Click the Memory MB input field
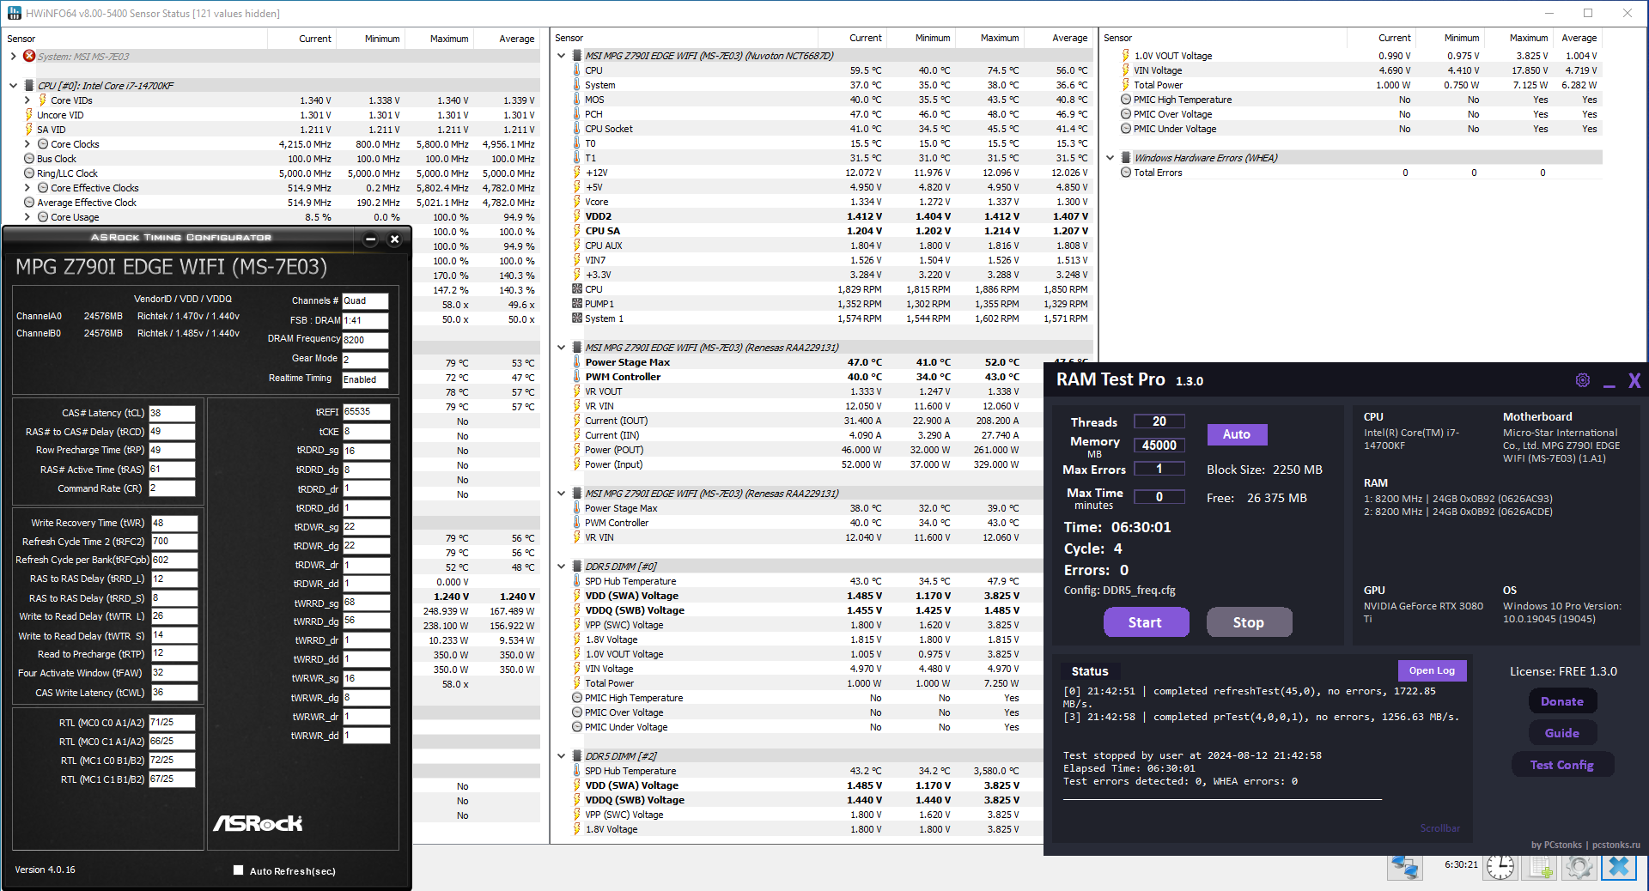Image resolution: width=1649 pixels, height=891 pixels. tap(1159, 445)
